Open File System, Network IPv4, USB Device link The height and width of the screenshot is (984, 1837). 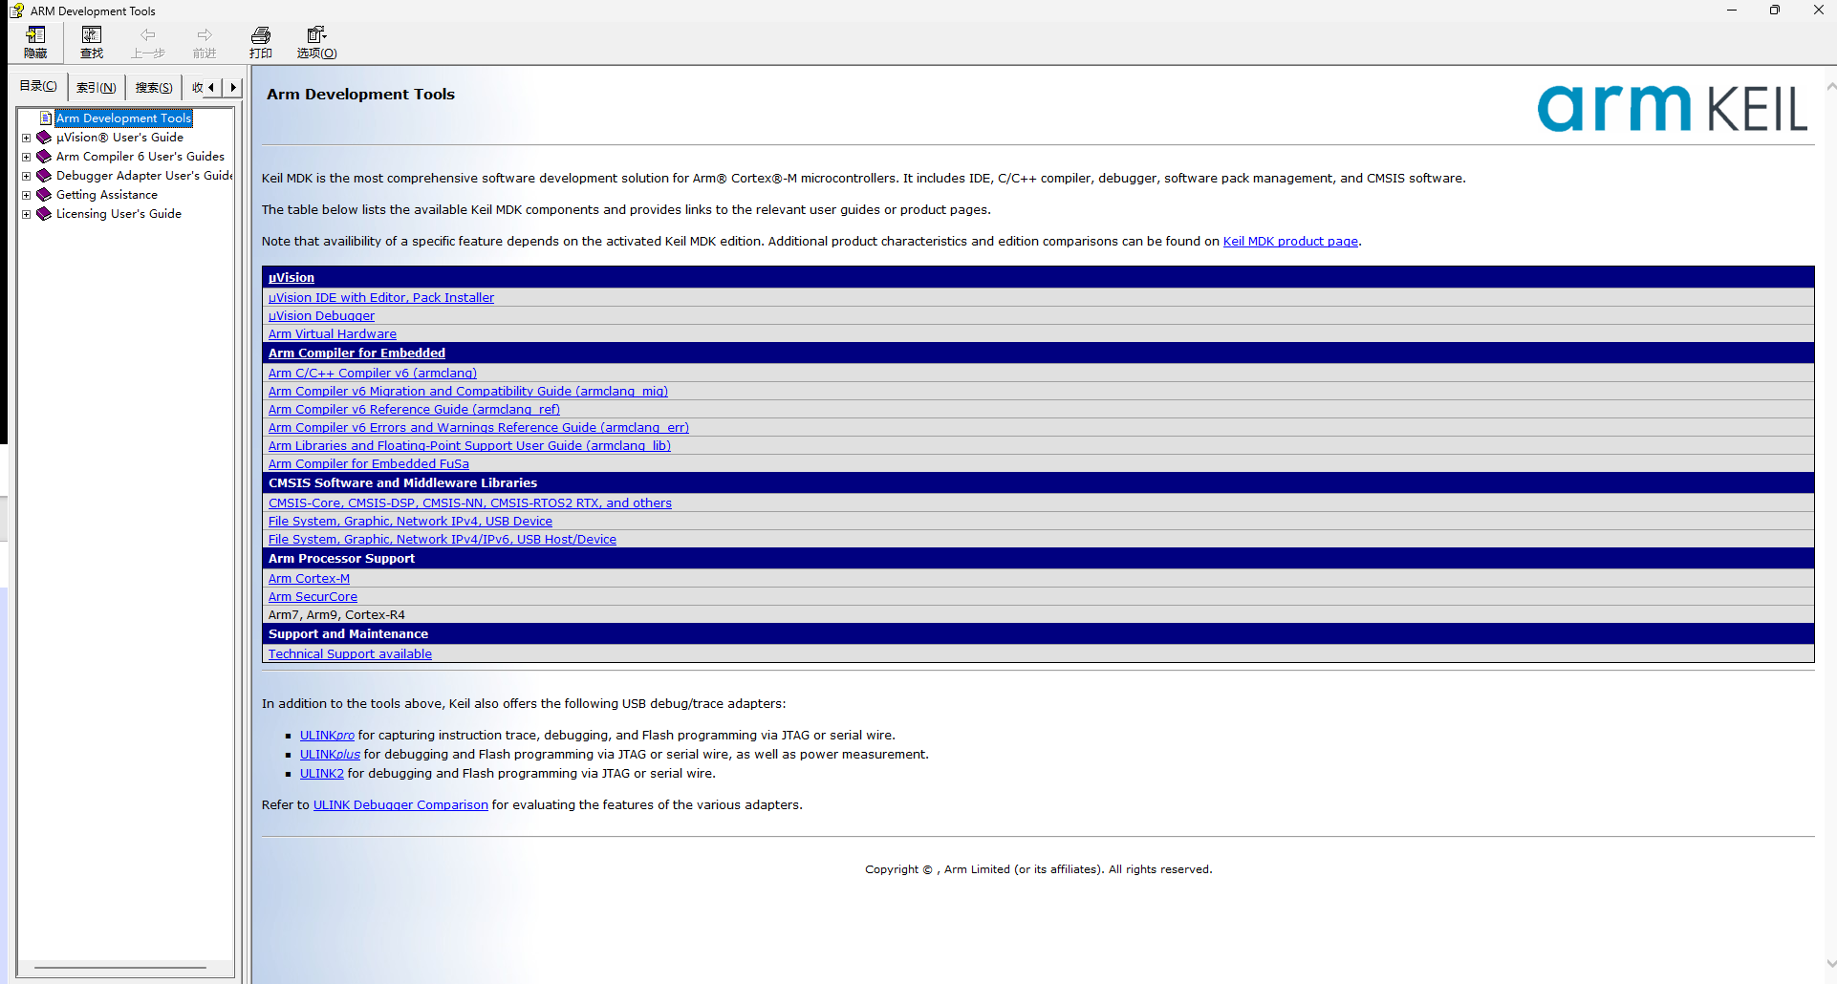tap(410, 522)
